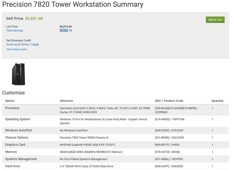Image resolution: width=233 pixels, height=170 pixels.
Task: Select the Graphics Card option row
Action: coord(115,145)
